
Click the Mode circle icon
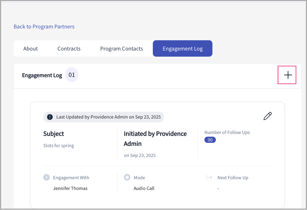127,178
